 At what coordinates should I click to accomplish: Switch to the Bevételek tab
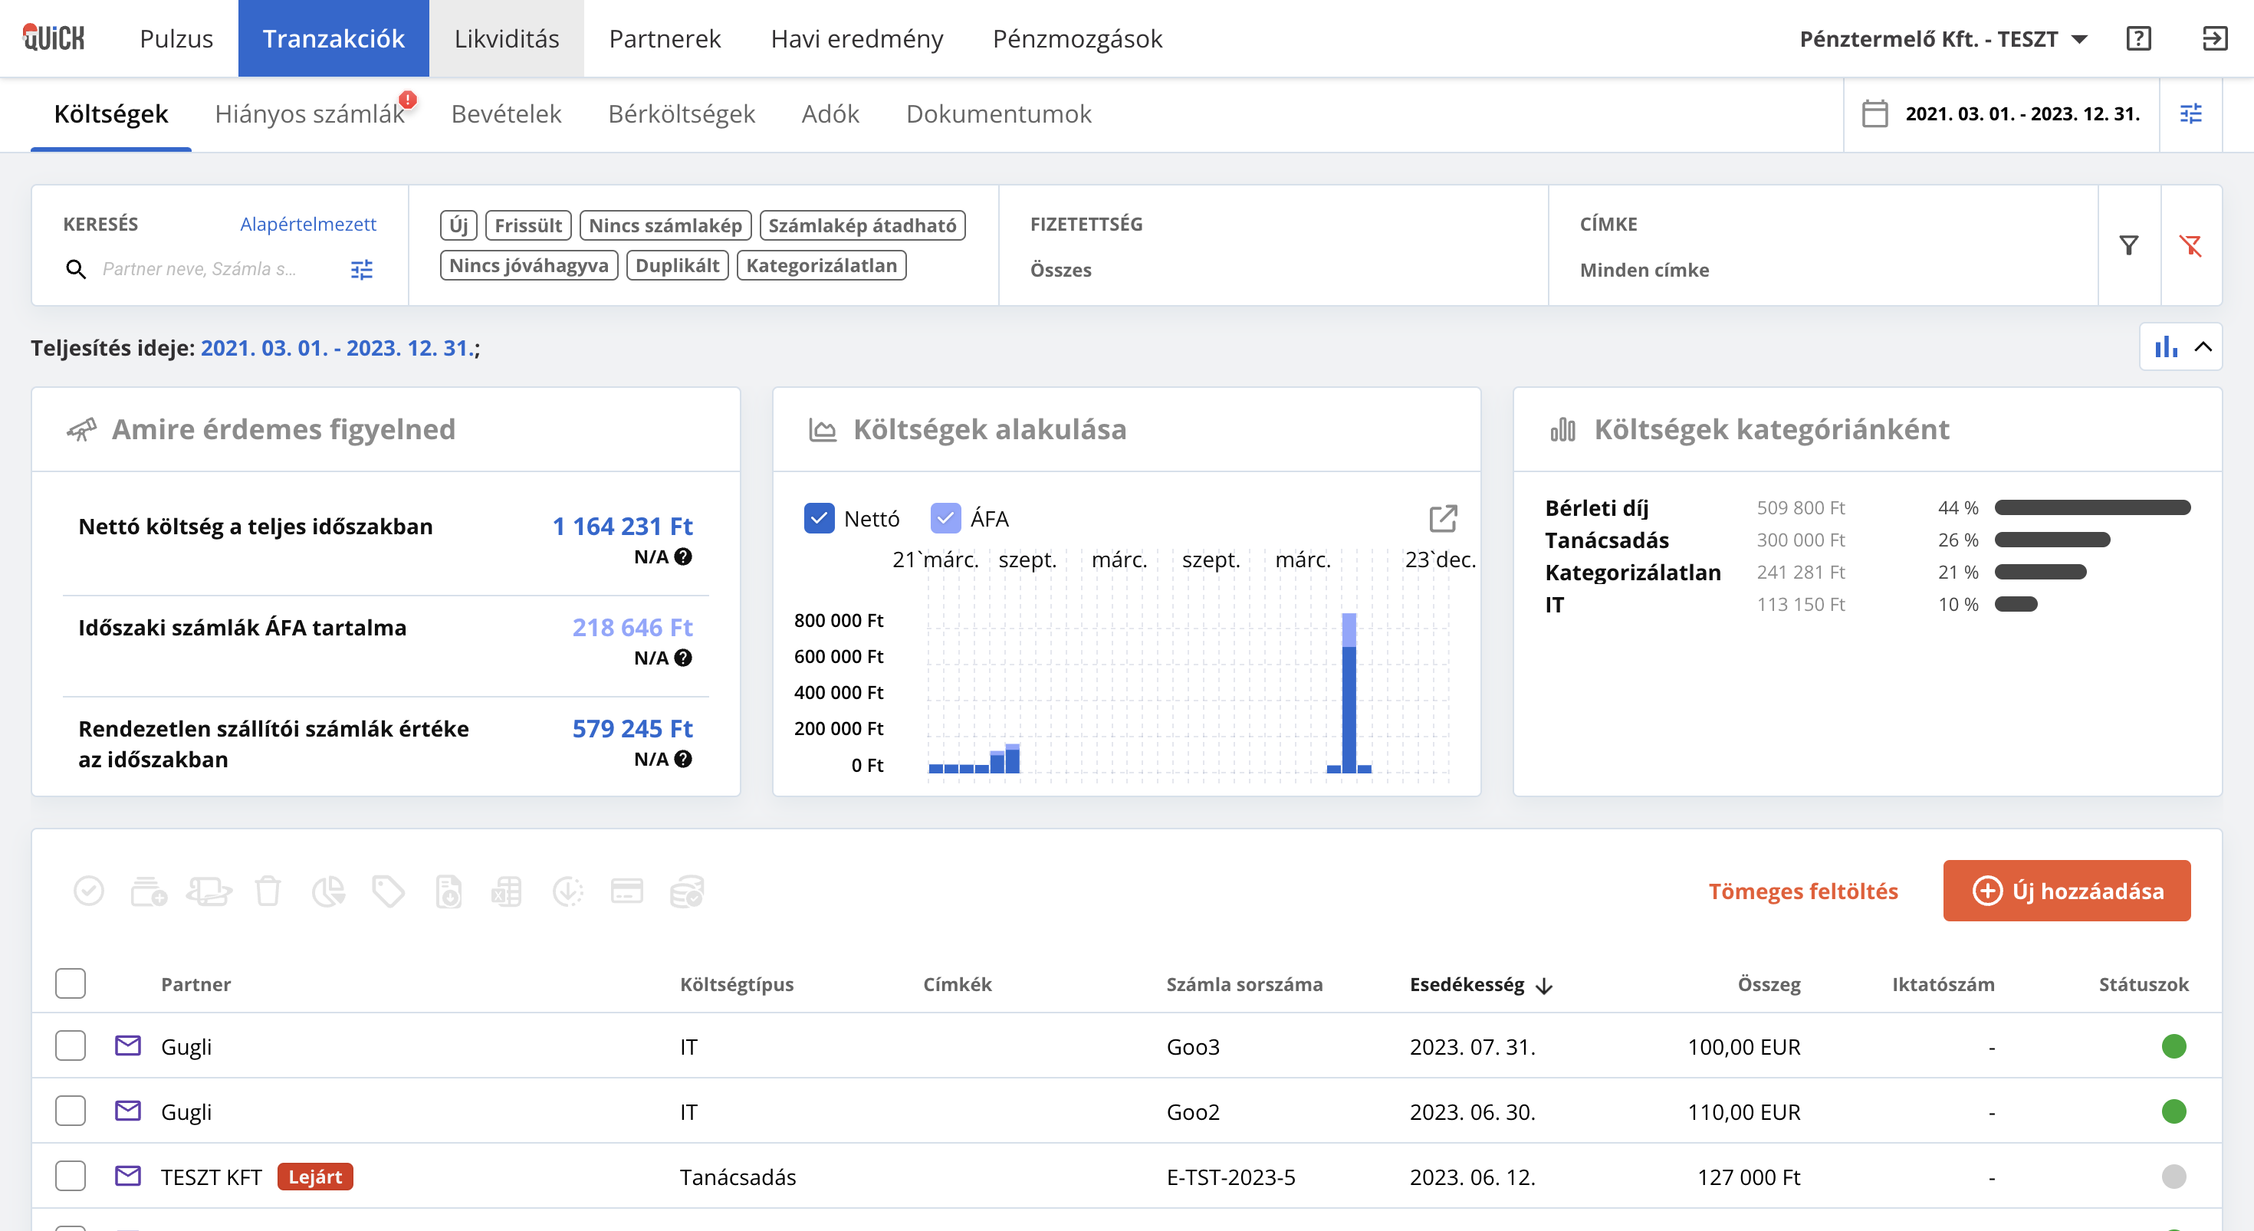click(x=506, y=113)
